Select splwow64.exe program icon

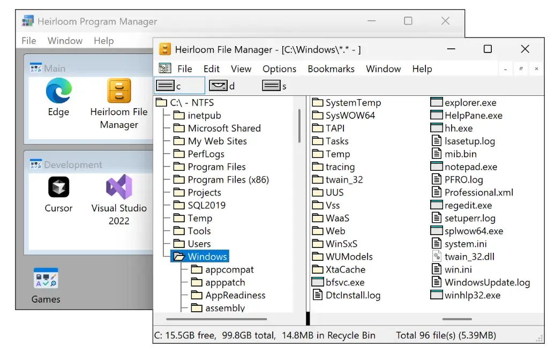[x=437, y=231]
